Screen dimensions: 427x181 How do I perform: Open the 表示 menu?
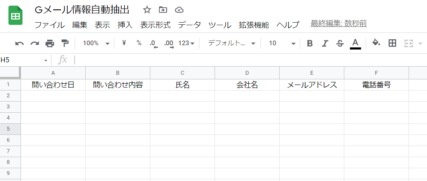click(102, 25)
